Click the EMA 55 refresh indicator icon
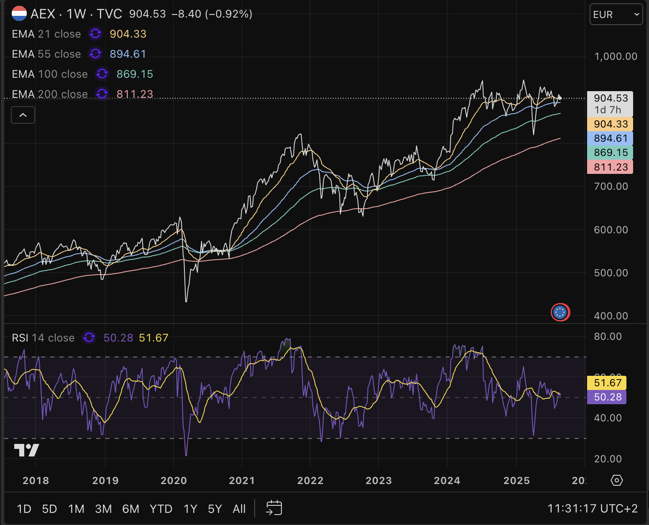Image resolution: width=649 pixels, height=525 pixels. 95,54
